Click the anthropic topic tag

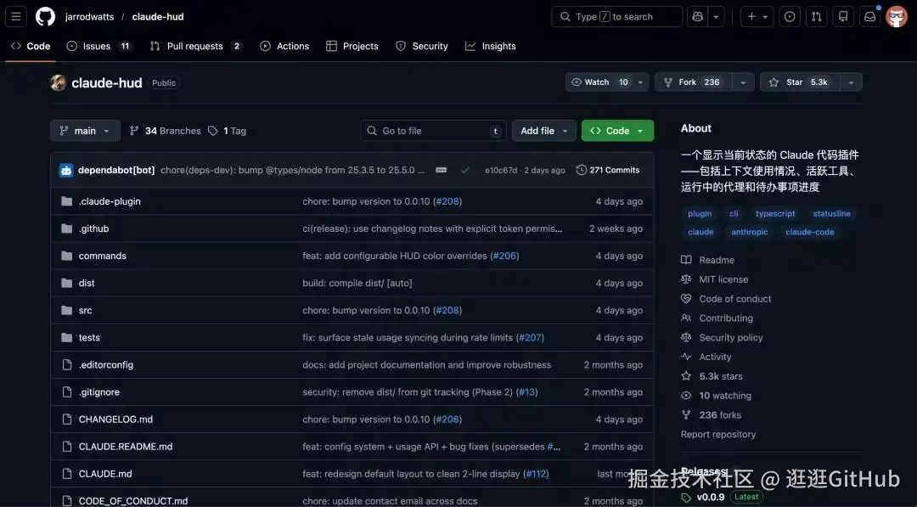click(749, 232)
